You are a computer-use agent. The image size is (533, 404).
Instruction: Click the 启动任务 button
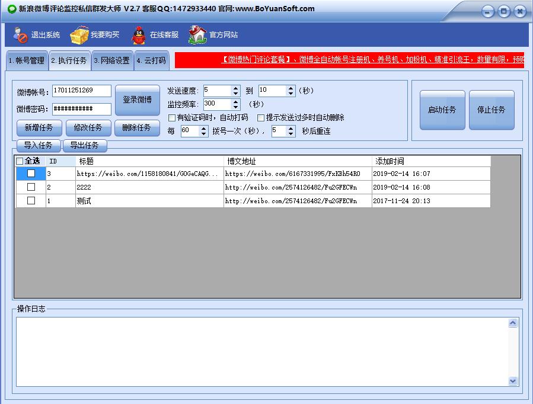click(442, 110)
